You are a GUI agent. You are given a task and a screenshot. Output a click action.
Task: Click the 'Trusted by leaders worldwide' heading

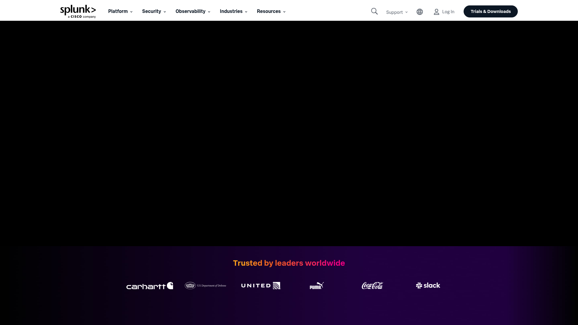(x=289, y=263)
